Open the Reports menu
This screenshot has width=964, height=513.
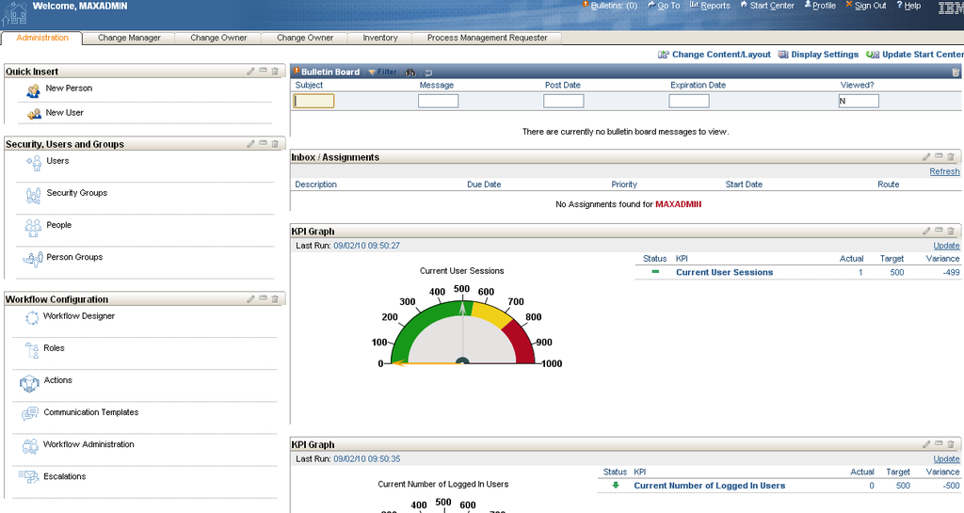click(710, 6)
